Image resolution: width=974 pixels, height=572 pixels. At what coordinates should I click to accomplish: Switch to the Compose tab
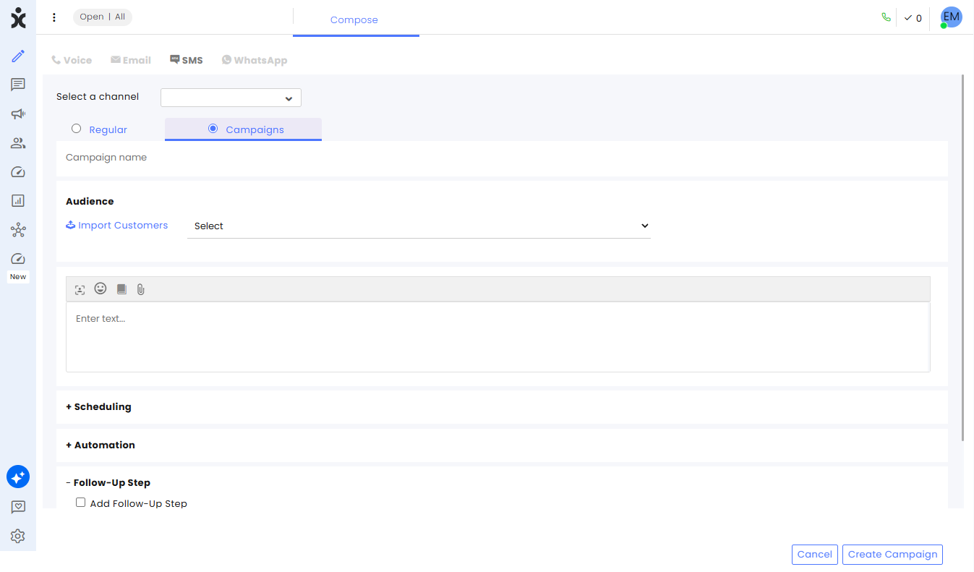pyautogui.click(x=354, y=20)
